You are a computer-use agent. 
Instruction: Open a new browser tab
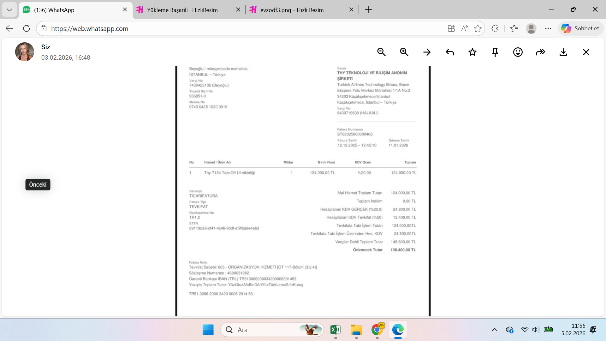368,10
